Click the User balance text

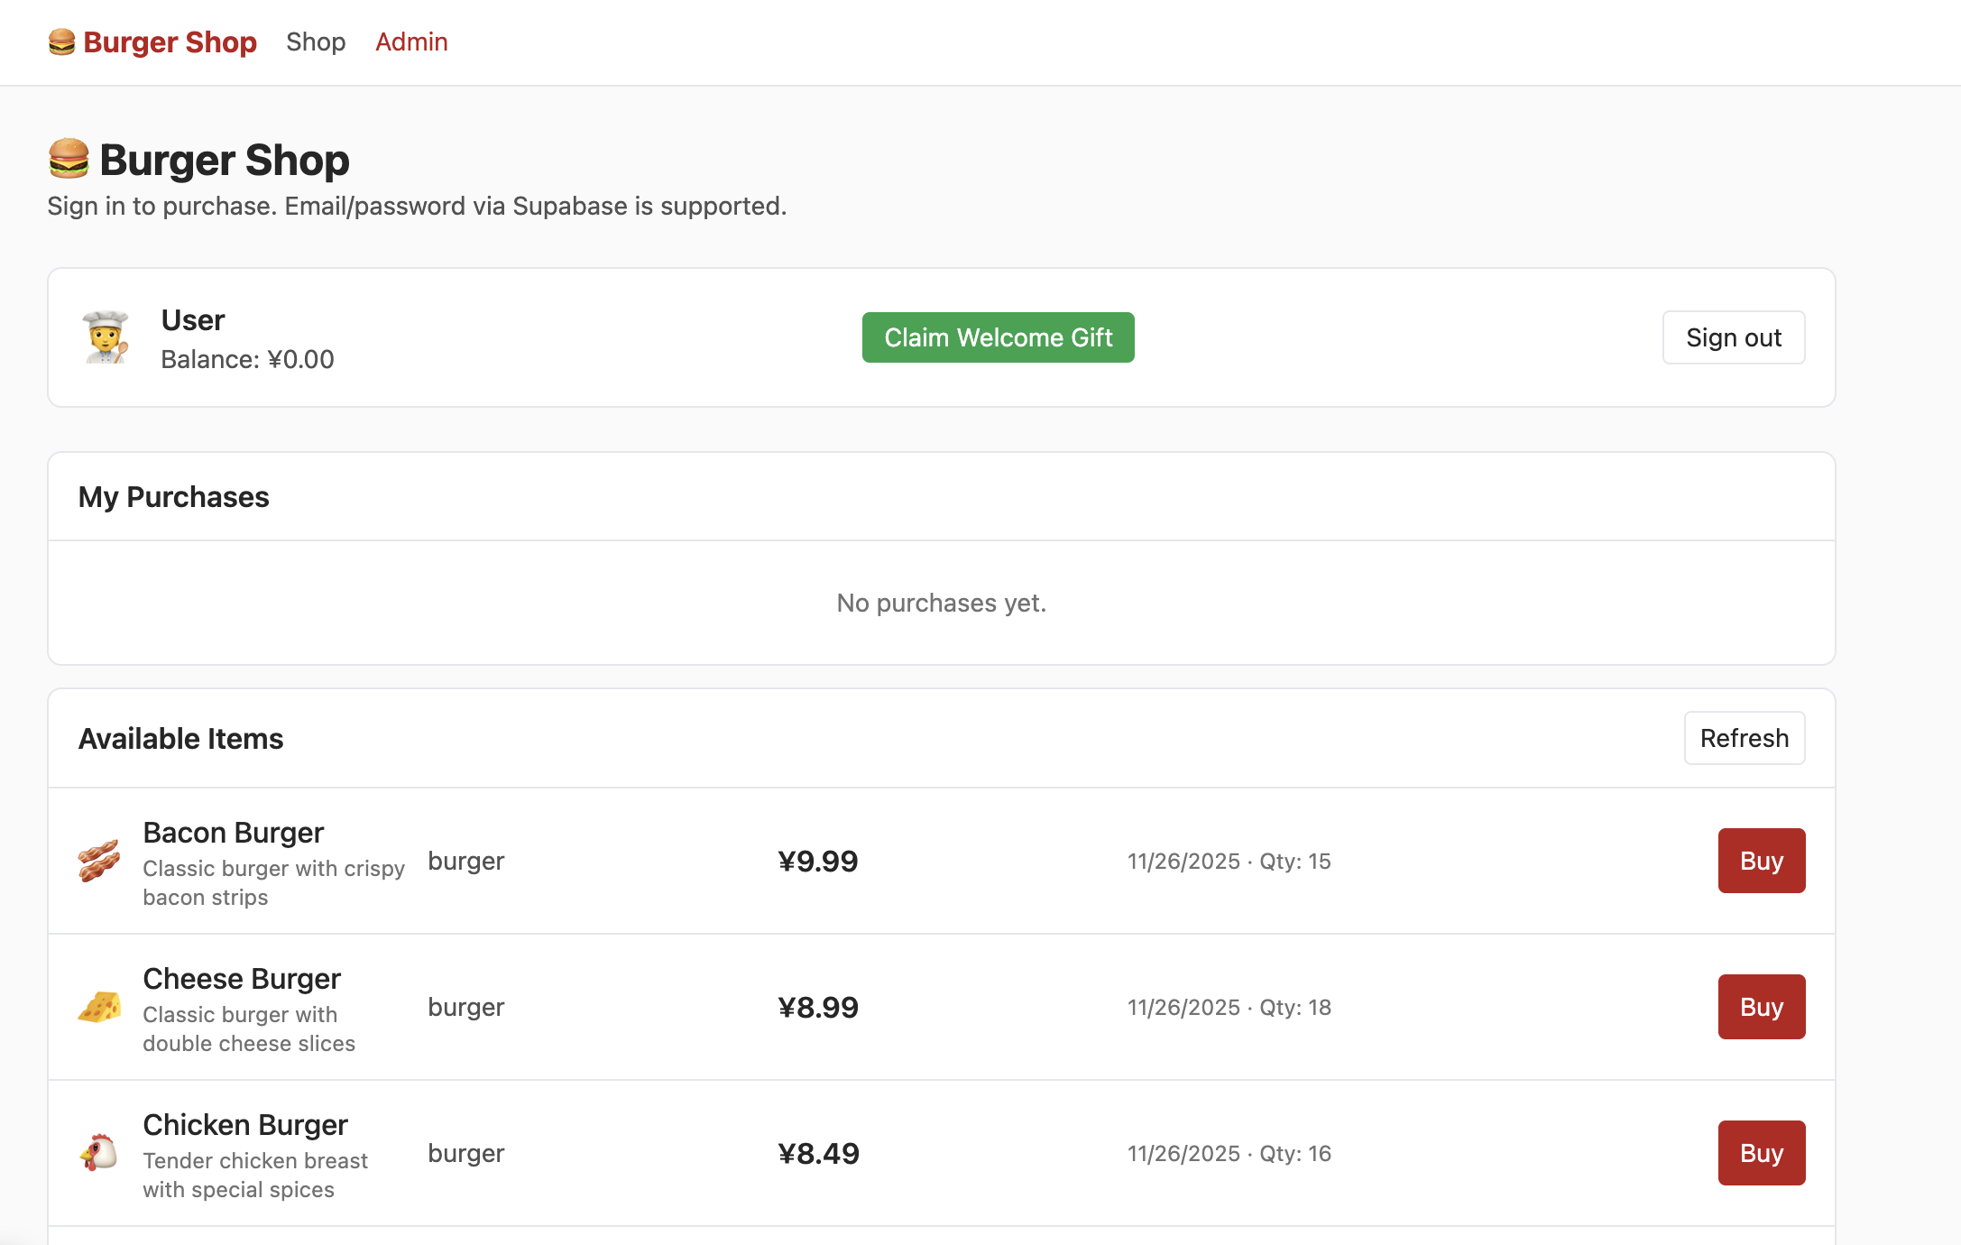point(247,359)
